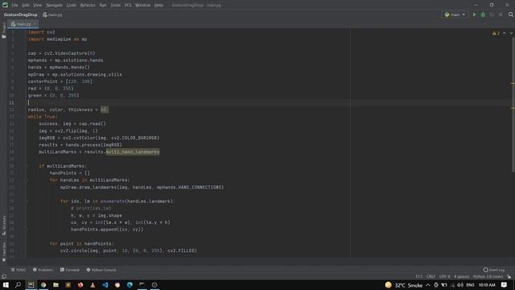
Task: Click the 10:10 AM clock
Action: pyautogui.click(x=487, y=284)
